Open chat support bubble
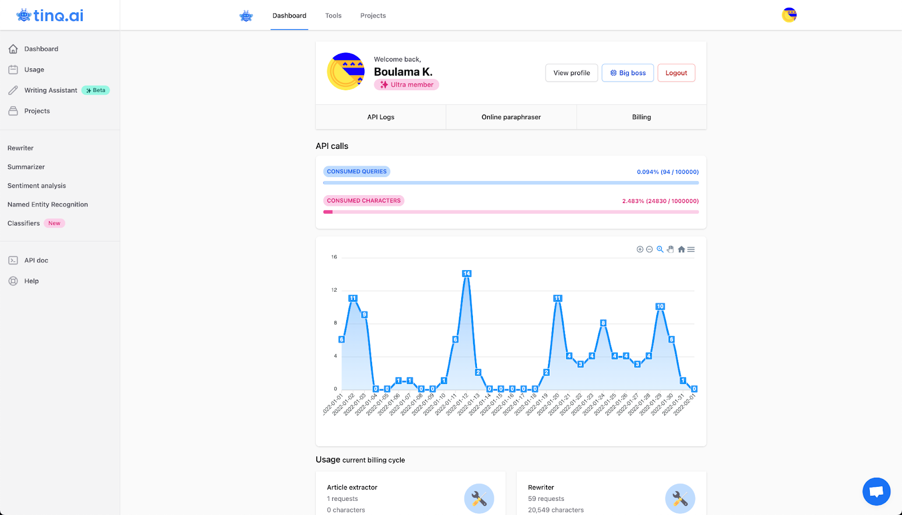The width and height of the screenshot is (902, 515). [x=876, y=491]
